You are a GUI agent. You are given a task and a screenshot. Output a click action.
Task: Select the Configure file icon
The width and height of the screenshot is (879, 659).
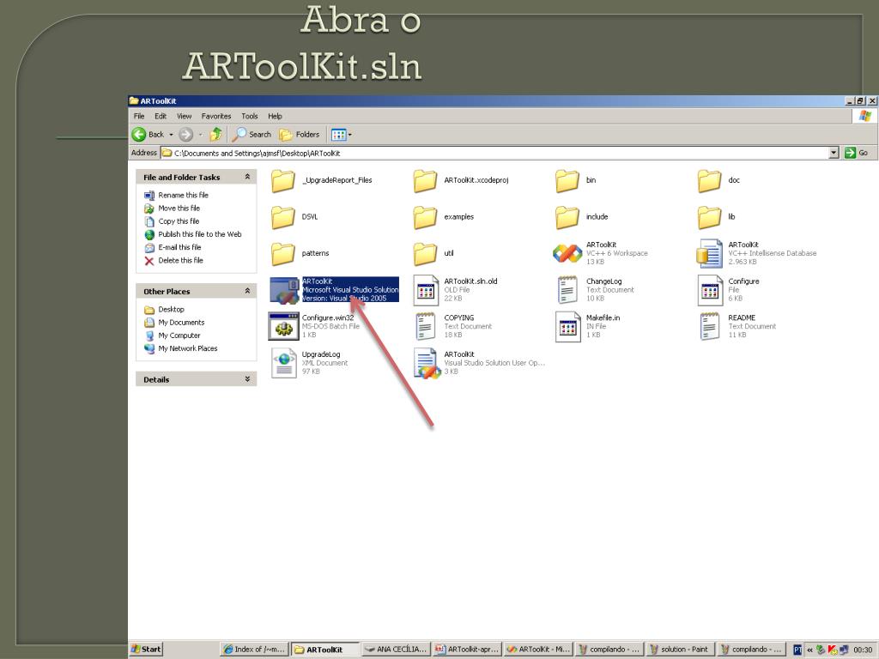710,290
